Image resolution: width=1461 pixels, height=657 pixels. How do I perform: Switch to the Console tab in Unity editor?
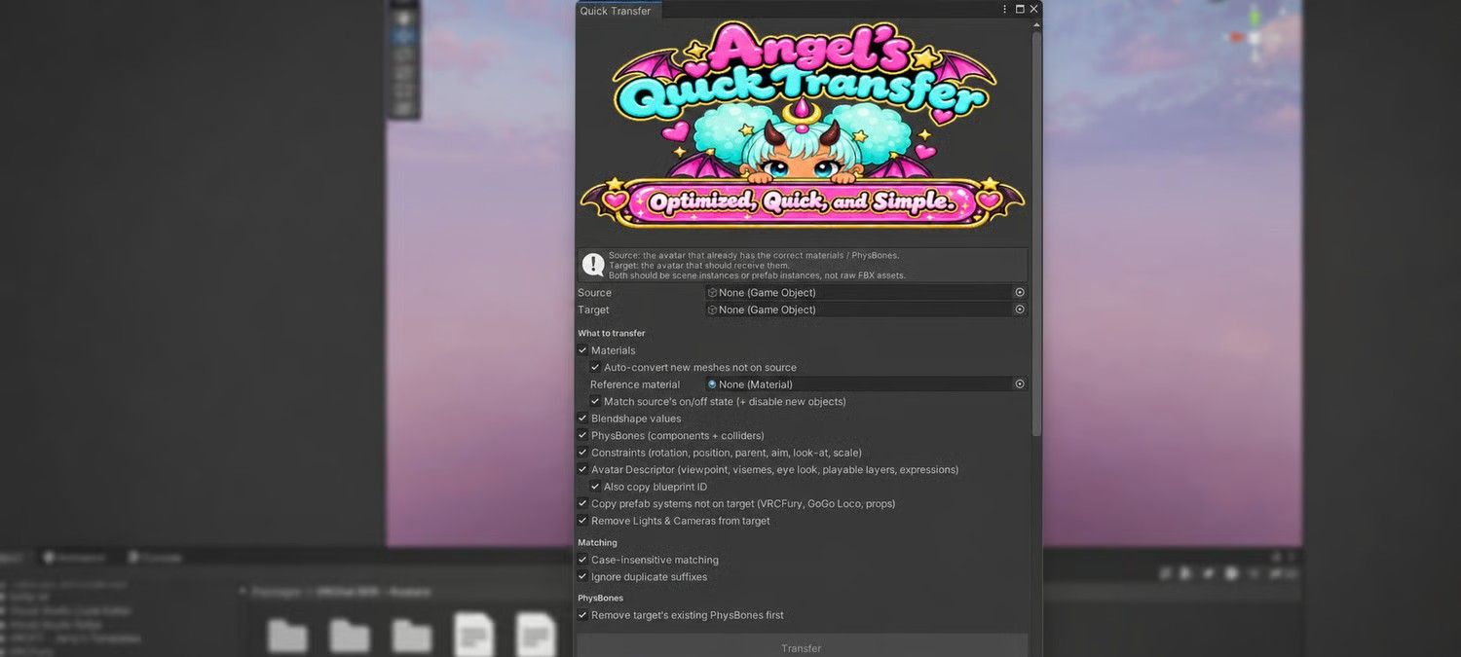(156, 558)
